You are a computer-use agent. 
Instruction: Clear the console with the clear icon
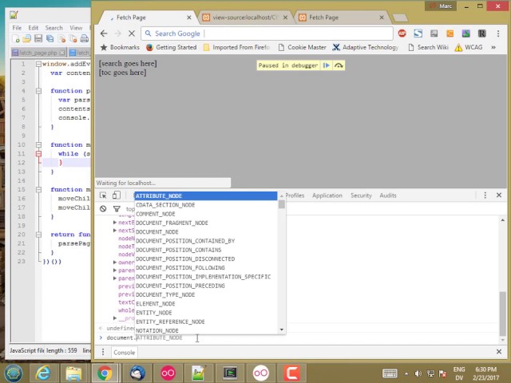click(x=103, y=209)
